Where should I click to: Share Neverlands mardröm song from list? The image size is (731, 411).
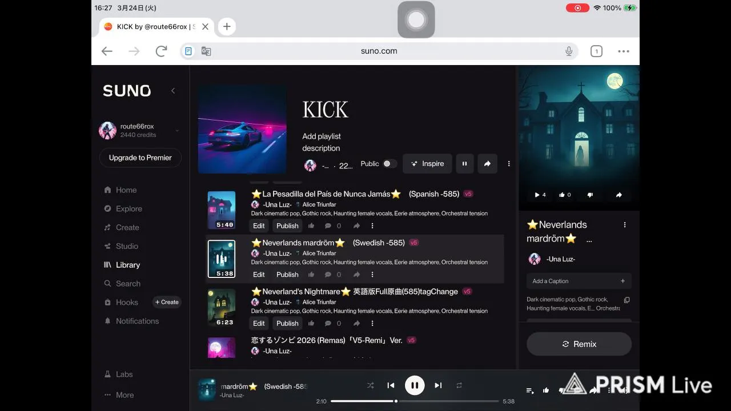356,275
